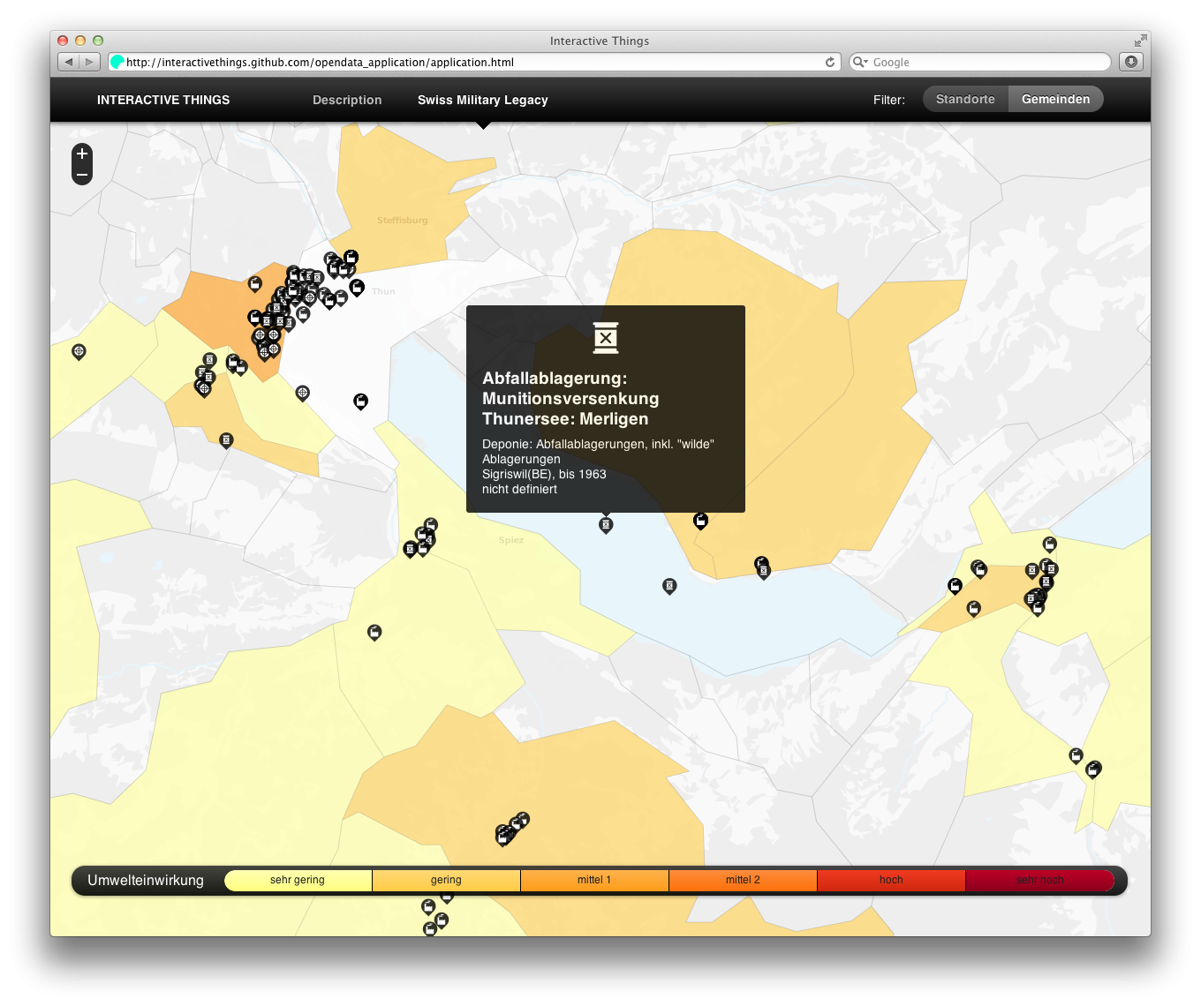The image size is (1201, 1006).
Task: Click the lone factory marker on the white area below Thun
Action: [360, 402]
